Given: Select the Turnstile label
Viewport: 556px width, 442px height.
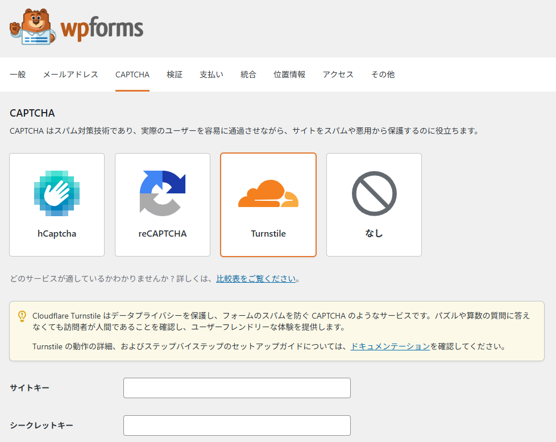Looking at the screenshot, I should (x=268, y=233).
